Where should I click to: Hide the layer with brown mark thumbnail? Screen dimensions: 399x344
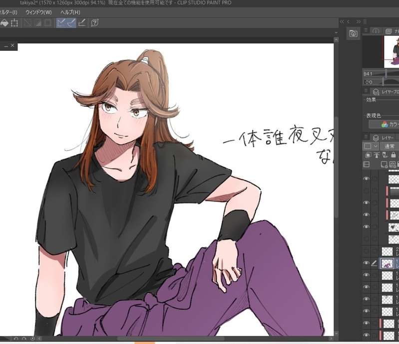coord(366,299)
